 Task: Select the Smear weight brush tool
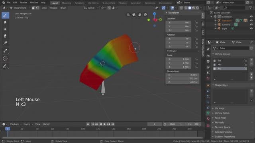pos(5,36)
